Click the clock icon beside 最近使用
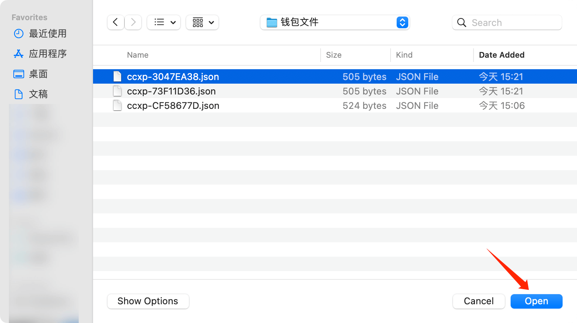The image size is (577, 323). (19, 34)
